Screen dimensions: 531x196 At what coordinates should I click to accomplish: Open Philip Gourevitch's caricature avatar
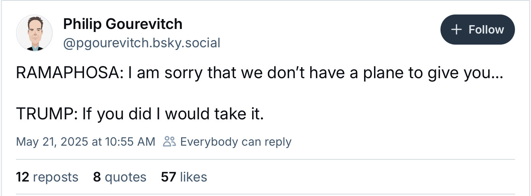point(34,33)
